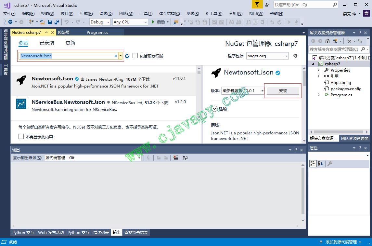Switch to the 错误列表 tab
Screen dimensions: 372x246
coord(101,232)
